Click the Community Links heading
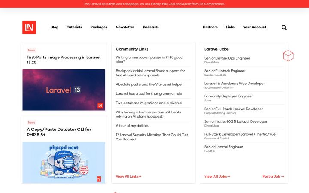 point(132,49)
